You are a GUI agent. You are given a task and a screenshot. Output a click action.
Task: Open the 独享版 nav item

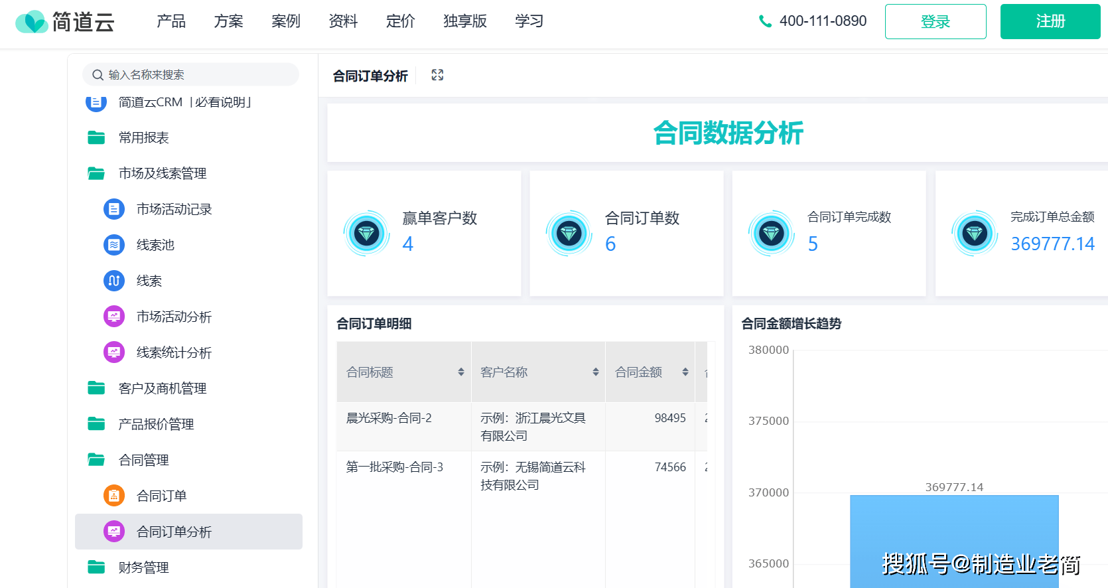click(x=465, y=21)
